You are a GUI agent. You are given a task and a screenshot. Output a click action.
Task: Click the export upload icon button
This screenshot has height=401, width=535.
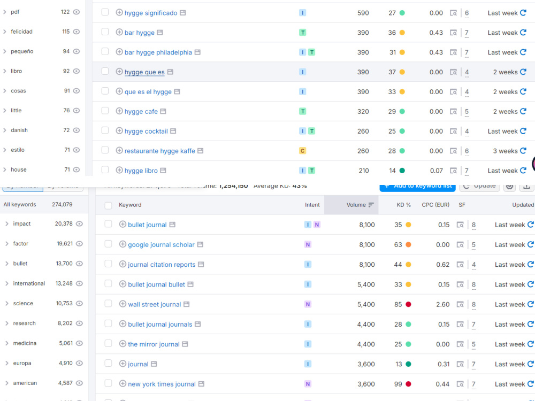click(526, 187)
